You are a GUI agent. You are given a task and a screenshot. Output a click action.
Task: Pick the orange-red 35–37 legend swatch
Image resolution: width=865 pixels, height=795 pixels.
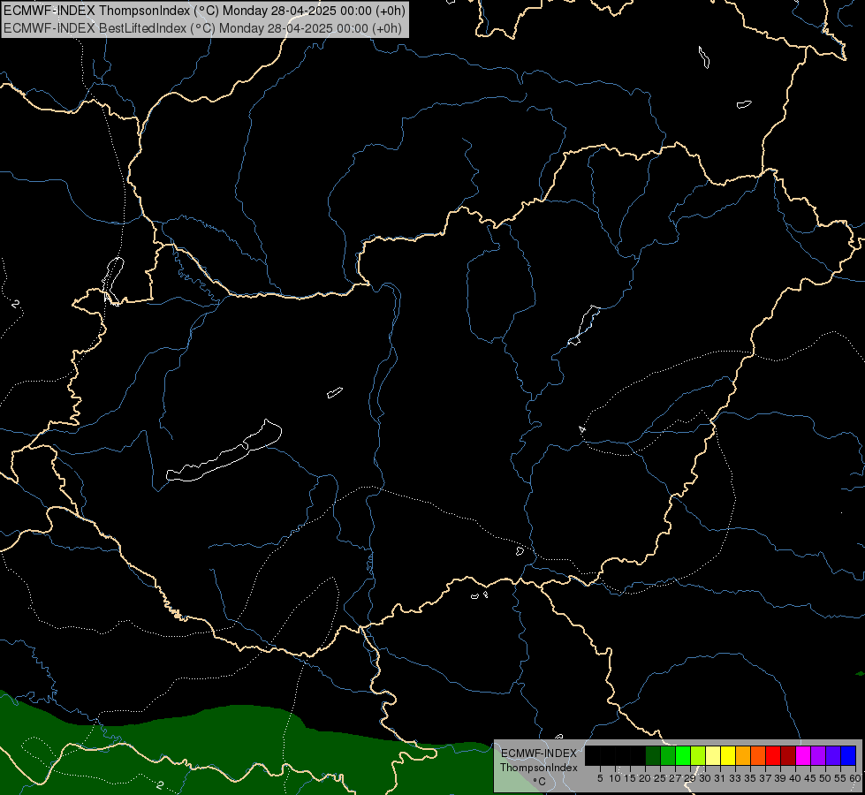tap(758, 755)
